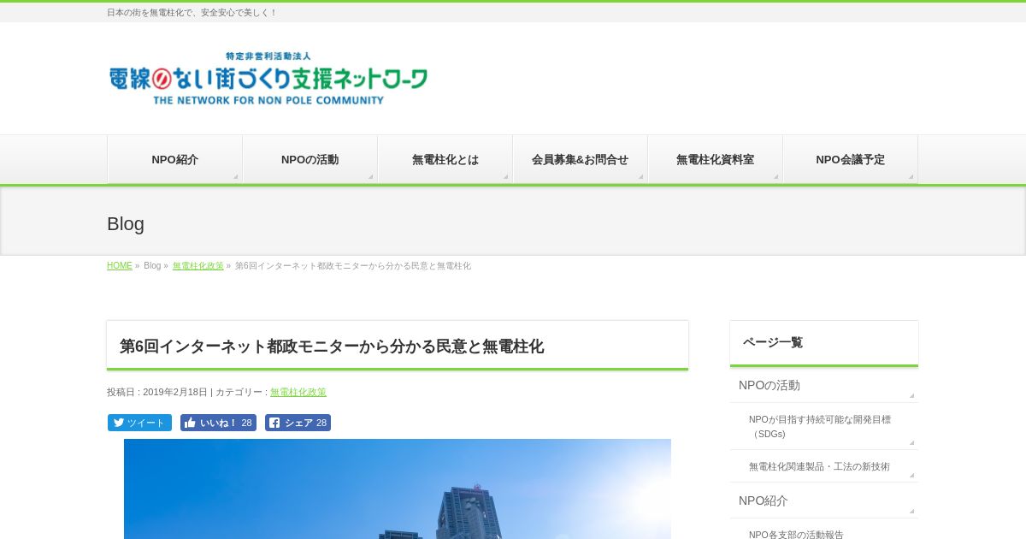Open the NPO会議予定 menu

click(851, 159)
